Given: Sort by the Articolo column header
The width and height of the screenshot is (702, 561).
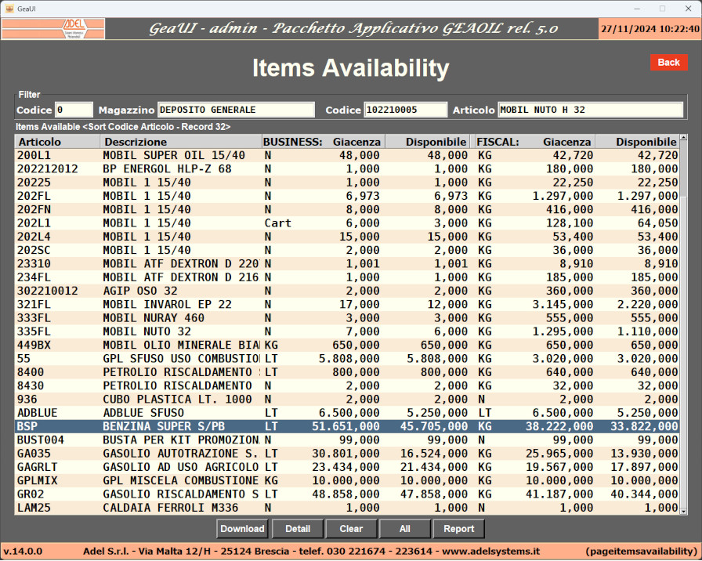Looking at the screenshot, I should (x=57, y=142).
